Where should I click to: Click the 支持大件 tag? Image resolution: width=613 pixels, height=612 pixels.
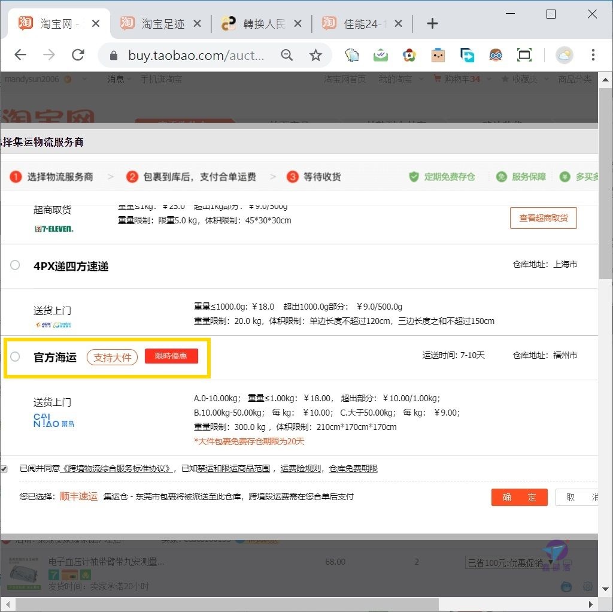click(x=112, y=357)
